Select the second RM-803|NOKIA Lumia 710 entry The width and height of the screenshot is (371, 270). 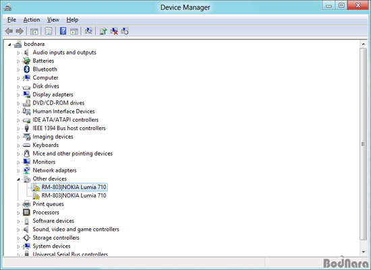(74, 195)
